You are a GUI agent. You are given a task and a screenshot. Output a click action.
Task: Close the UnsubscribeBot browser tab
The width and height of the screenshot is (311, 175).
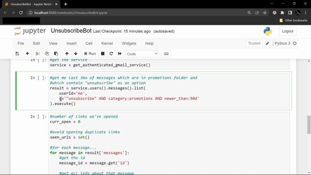coord(56,4)
